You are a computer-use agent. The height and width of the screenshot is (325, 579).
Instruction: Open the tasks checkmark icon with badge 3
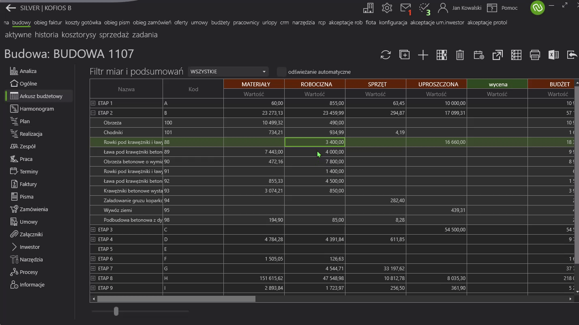pos(424,8)
